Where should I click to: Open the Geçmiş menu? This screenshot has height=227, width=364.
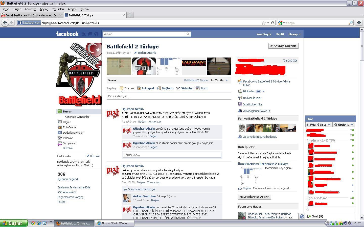coord(44,9)
